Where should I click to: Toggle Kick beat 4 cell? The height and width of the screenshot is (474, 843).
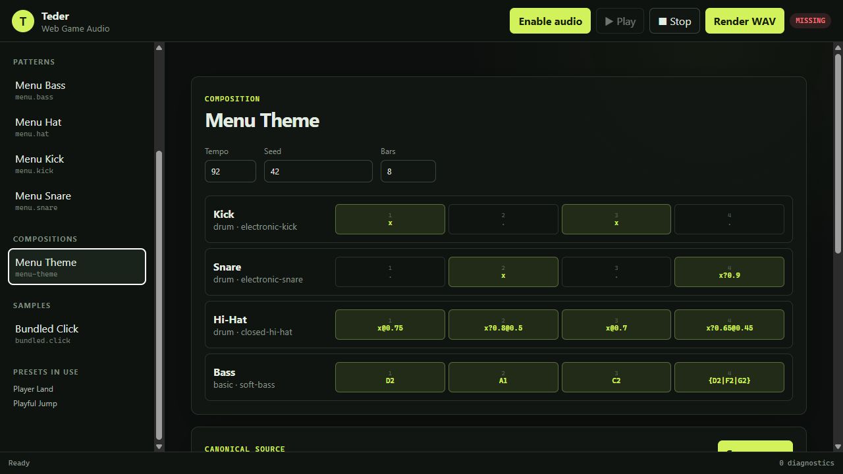point(729,219)
